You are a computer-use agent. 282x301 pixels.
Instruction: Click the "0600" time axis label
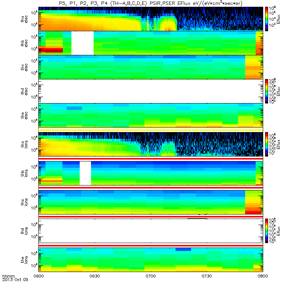click(x=39, y=276)
